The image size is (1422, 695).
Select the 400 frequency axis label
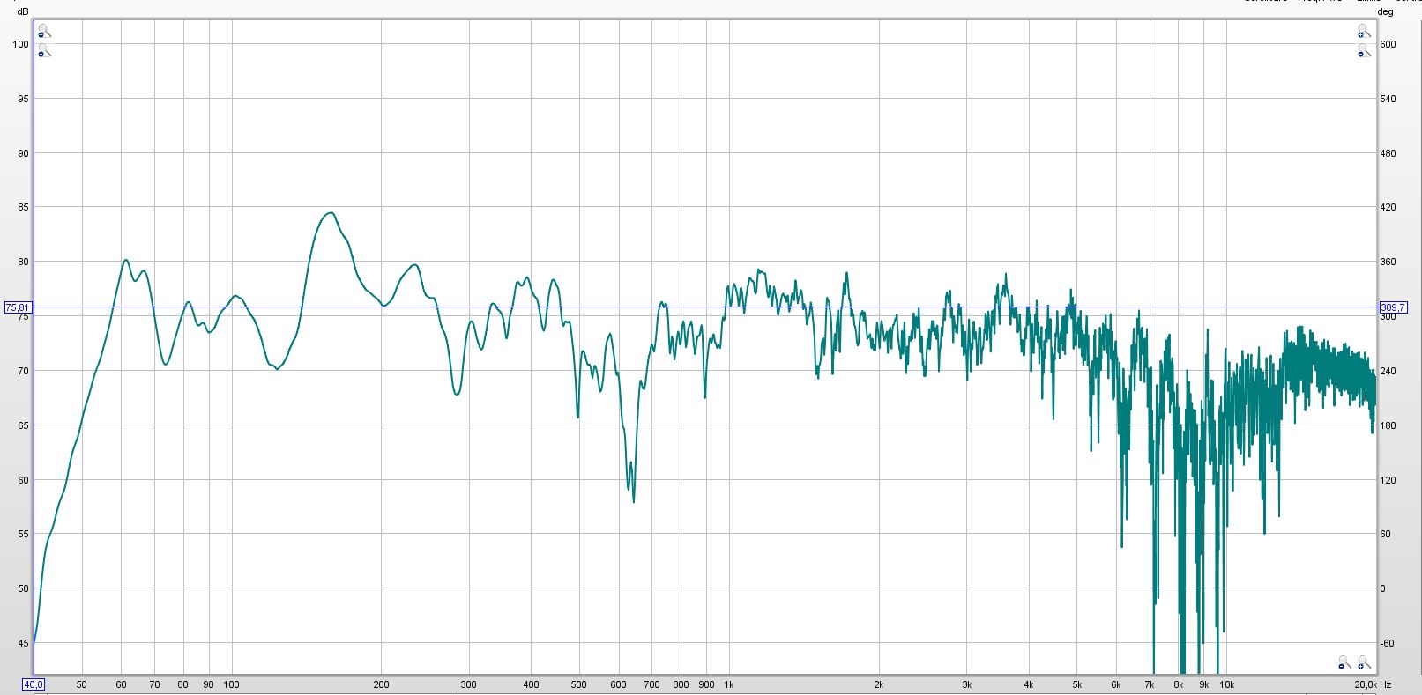[x=531, y=684]
